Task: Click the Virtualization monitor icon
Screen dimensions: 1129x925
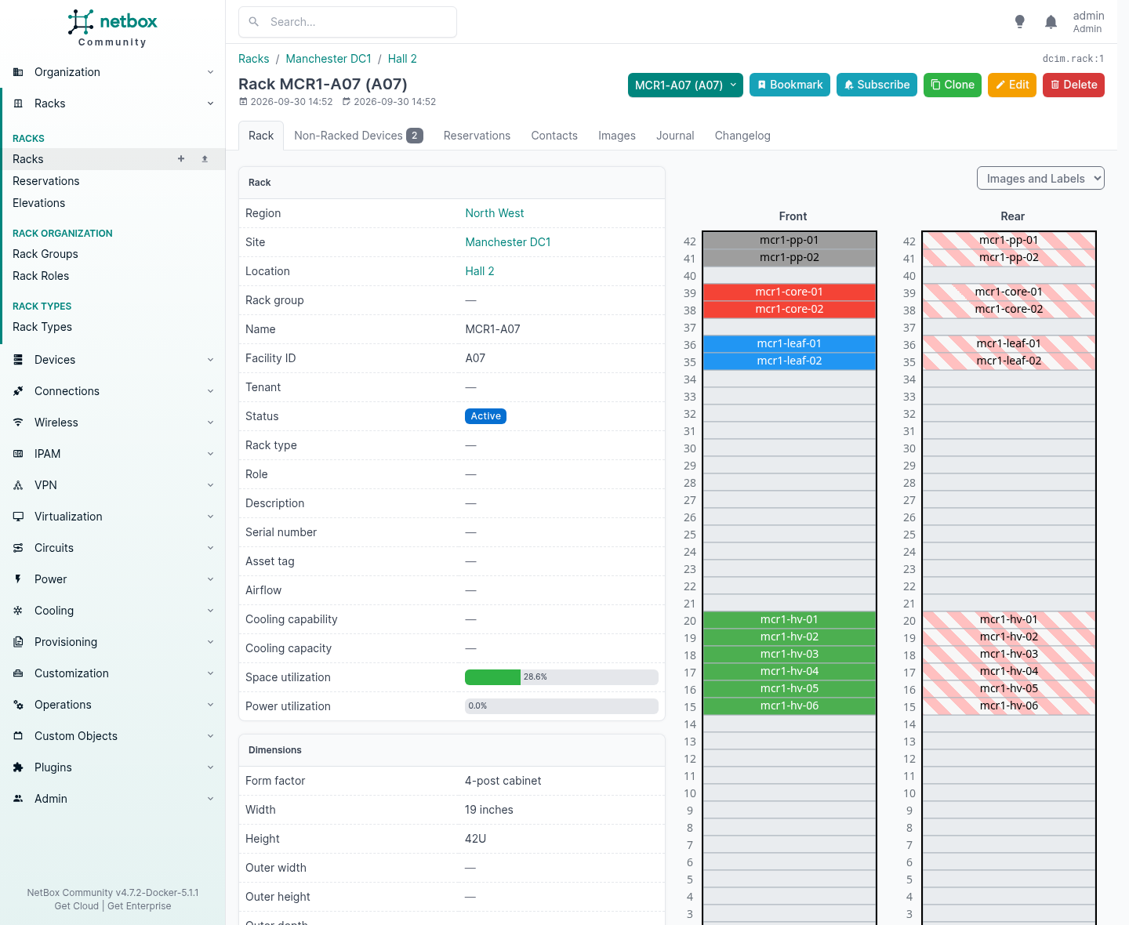Action: coord(18,517)
